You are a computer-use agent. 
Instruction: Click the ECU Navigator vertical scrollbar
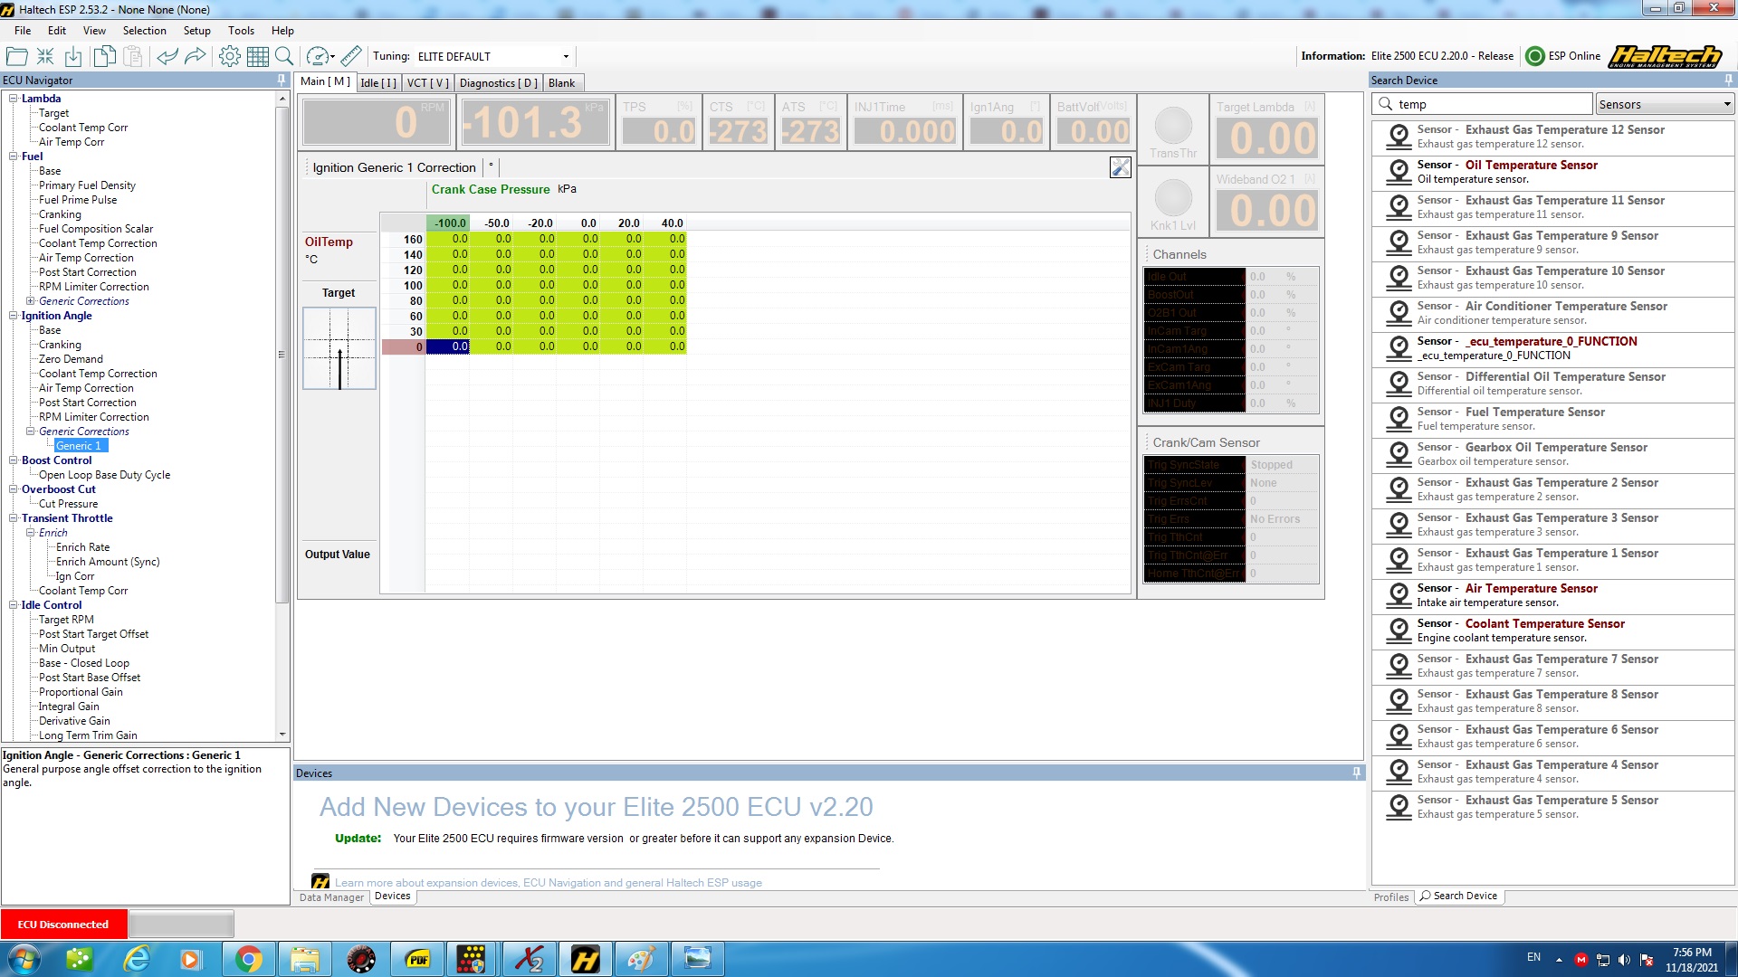[282, 355]
